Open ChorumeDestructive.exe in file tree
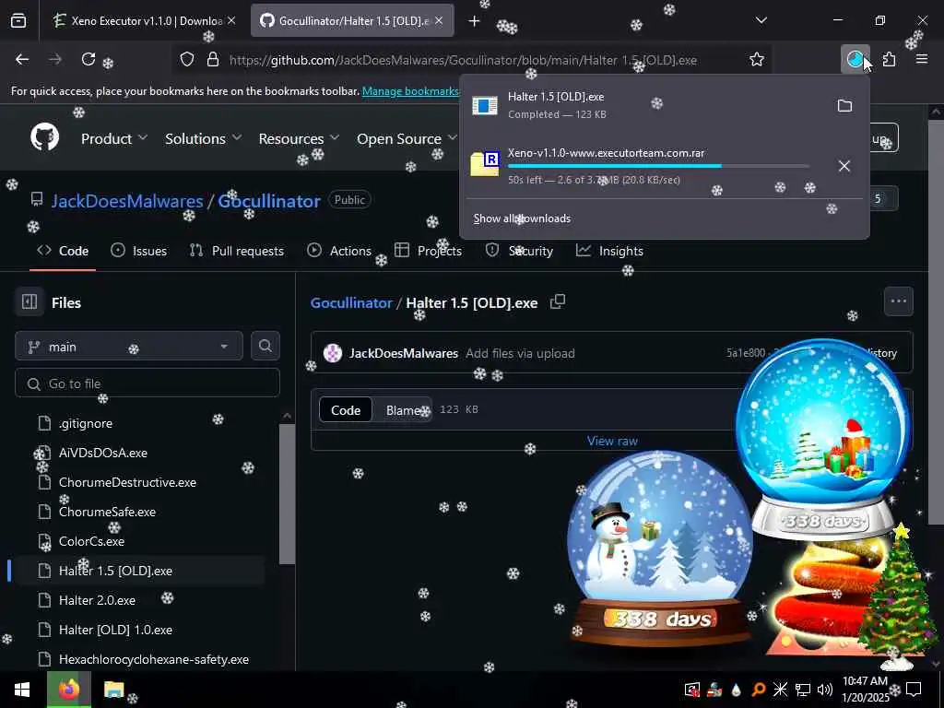 point(127,483)
